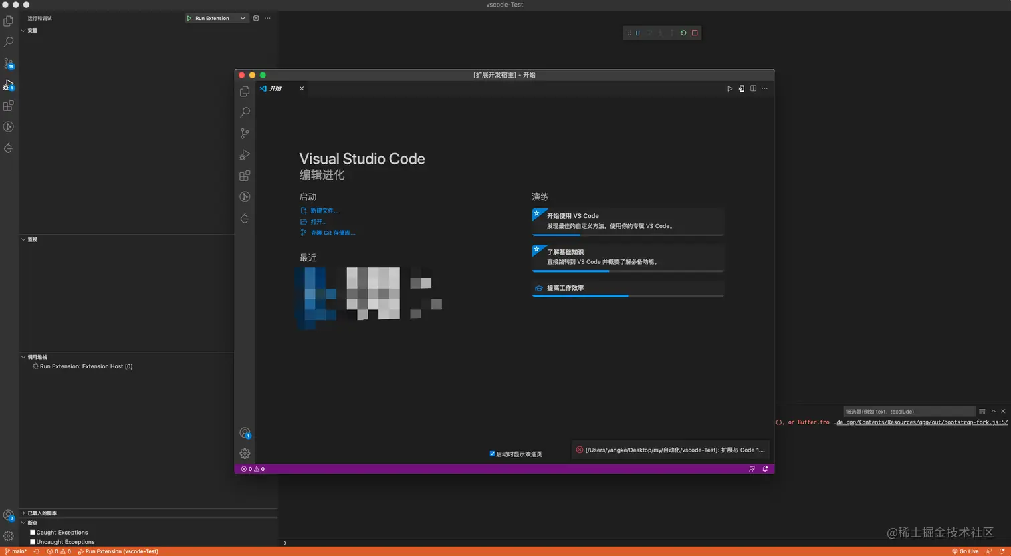Close the 开始 welcome tab

(302, 88)
